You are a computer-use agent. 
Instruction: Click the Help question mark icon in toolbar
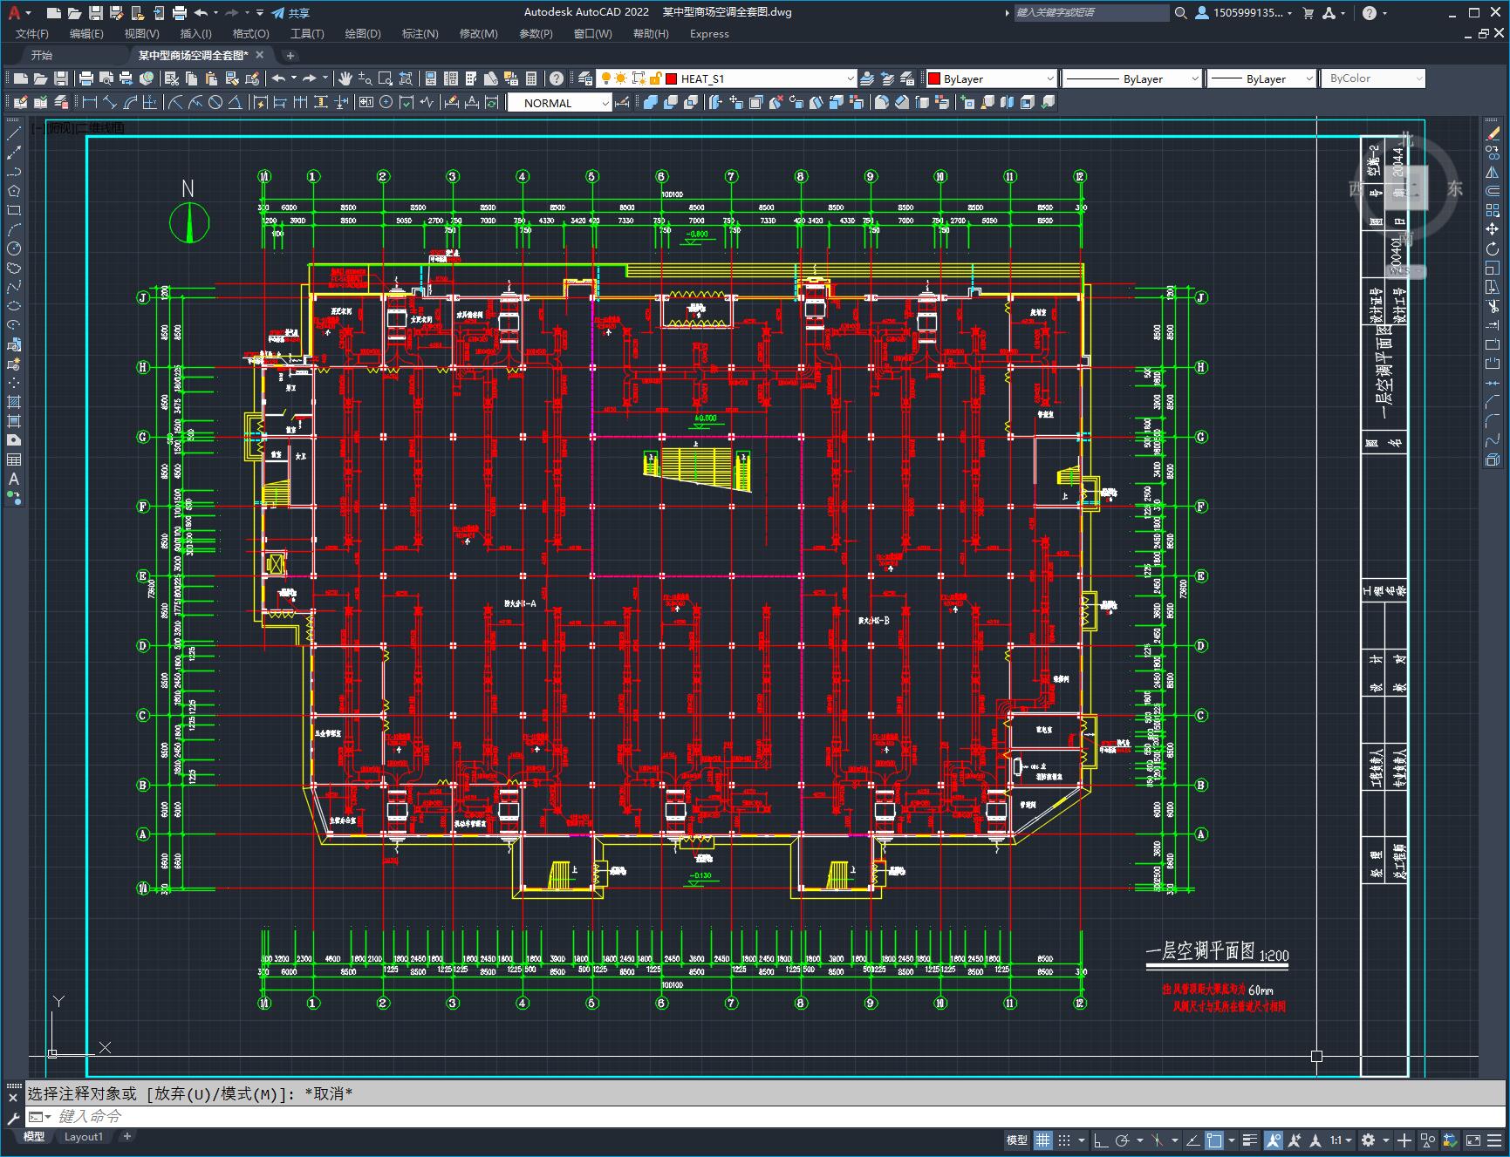[x=557, y=78]
